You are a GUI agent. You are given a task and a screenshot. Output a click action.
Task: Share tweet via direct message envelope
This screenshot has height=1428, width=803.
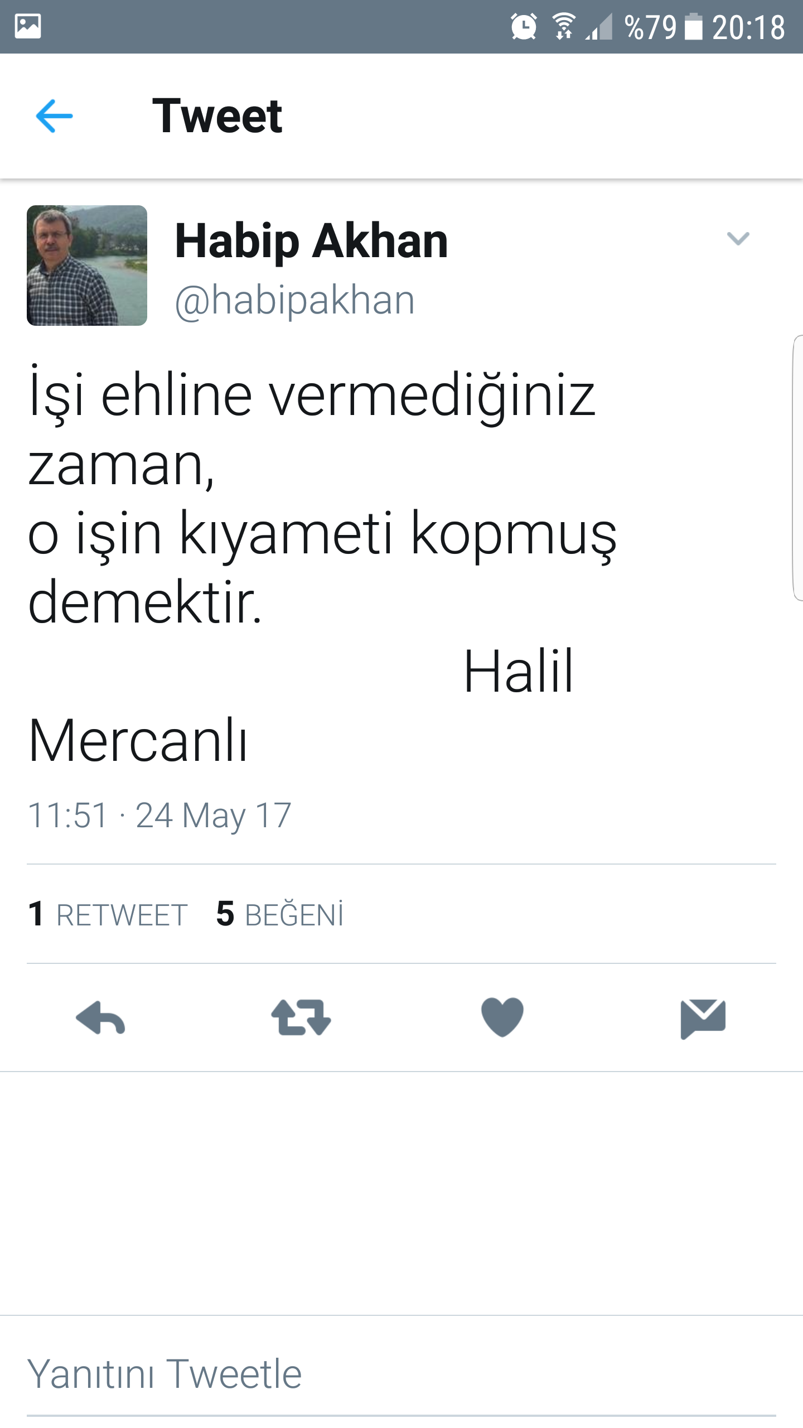click(x=703, y=1019)
